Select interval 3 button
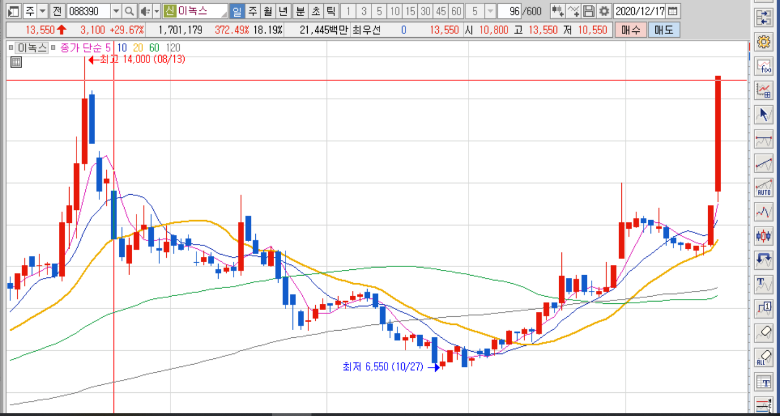 364,11
